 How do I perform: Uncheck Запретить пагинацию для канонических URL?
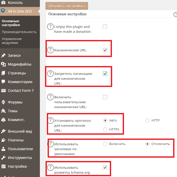point(105,74)
